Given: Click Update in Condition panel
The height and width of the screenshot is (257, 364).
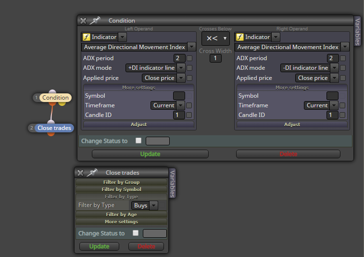Looking at the screenshot, I should click(150, 154).
